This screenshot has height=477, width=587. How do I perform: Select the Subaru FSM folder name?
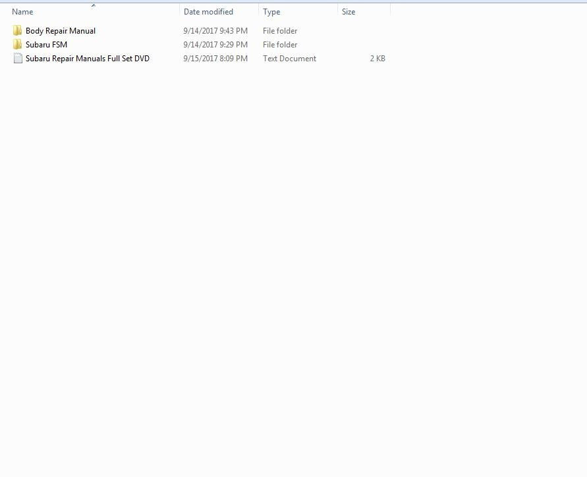(46, 45)
